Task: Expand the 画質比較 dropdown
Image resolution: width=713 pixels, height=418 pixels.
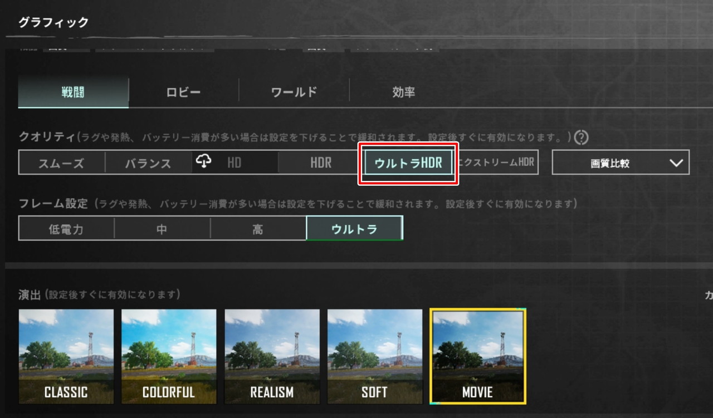Action: (x=621, y=163)
